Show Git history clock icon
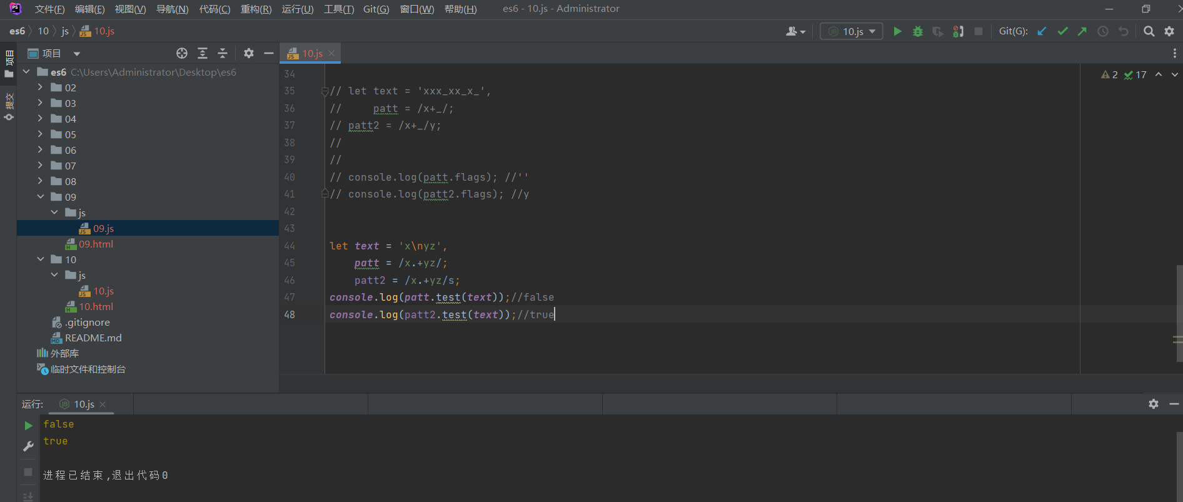The height and width of the screenshot is (502, 1183). tap(1103, 31)
